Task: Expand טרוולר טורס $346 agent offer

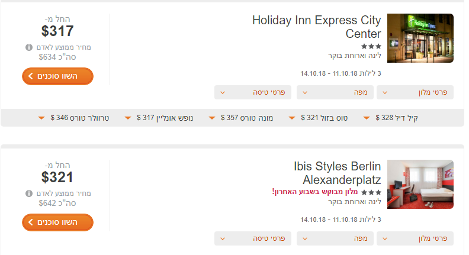Action: [x=73, y=118]
